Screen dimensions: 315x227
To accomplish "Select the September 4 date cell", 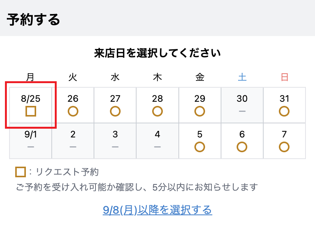I will tap(157, 140).
